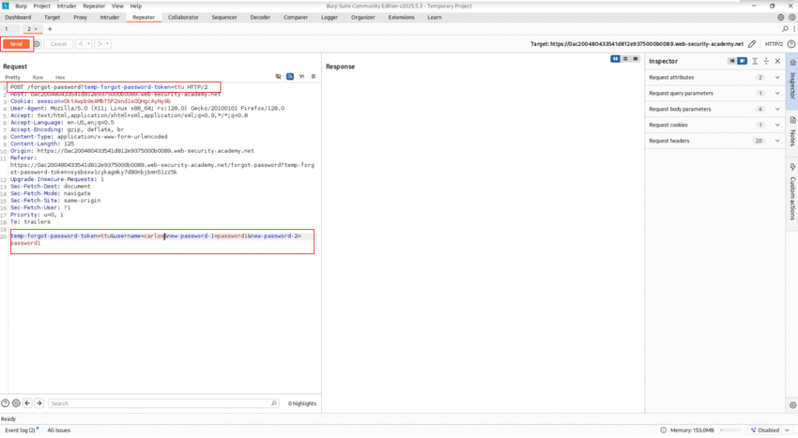Toggle show newline characters \n icon
The width and height of the screenshot is (798, 438).
click(302, 76)
